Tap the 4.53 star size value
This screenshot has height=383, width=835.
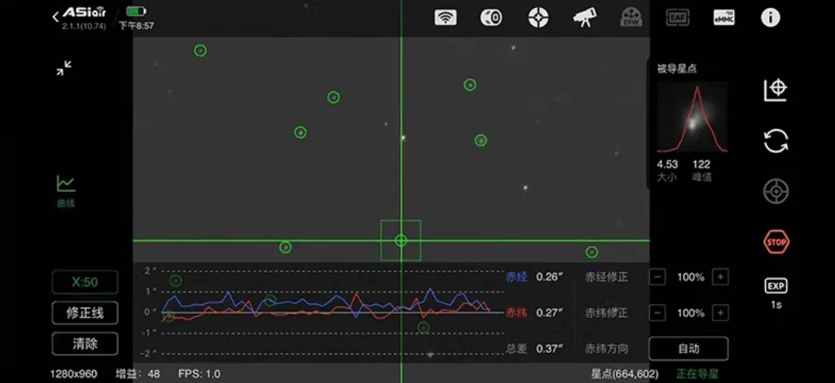coord(667,165)
